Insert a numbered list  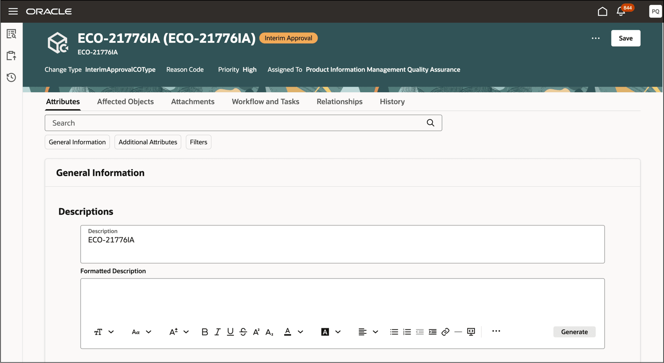pos(407,332)
